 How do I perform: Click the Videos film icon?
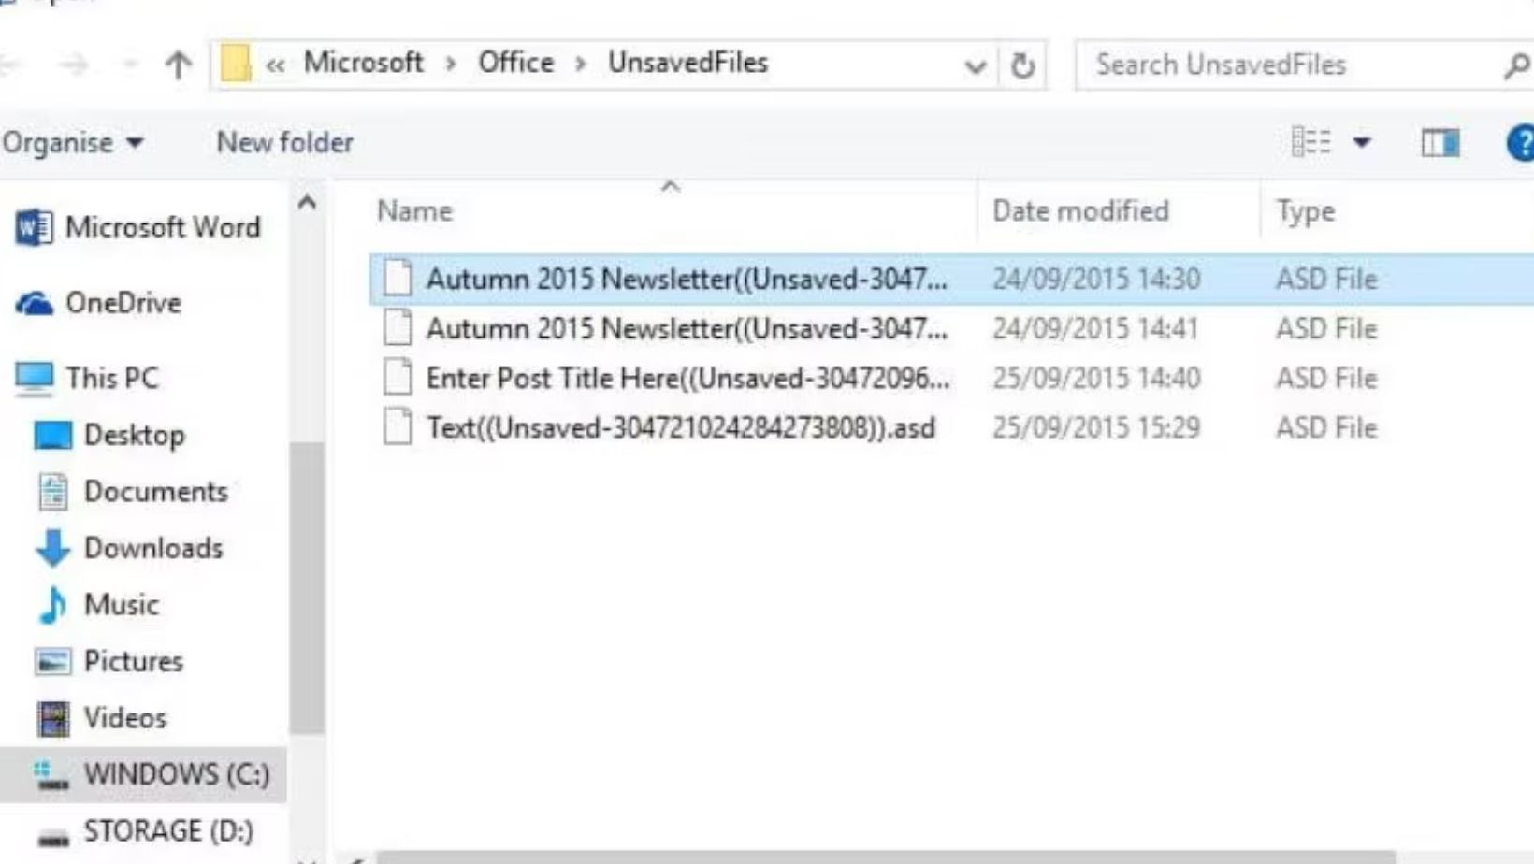click(x=53, y=719)
